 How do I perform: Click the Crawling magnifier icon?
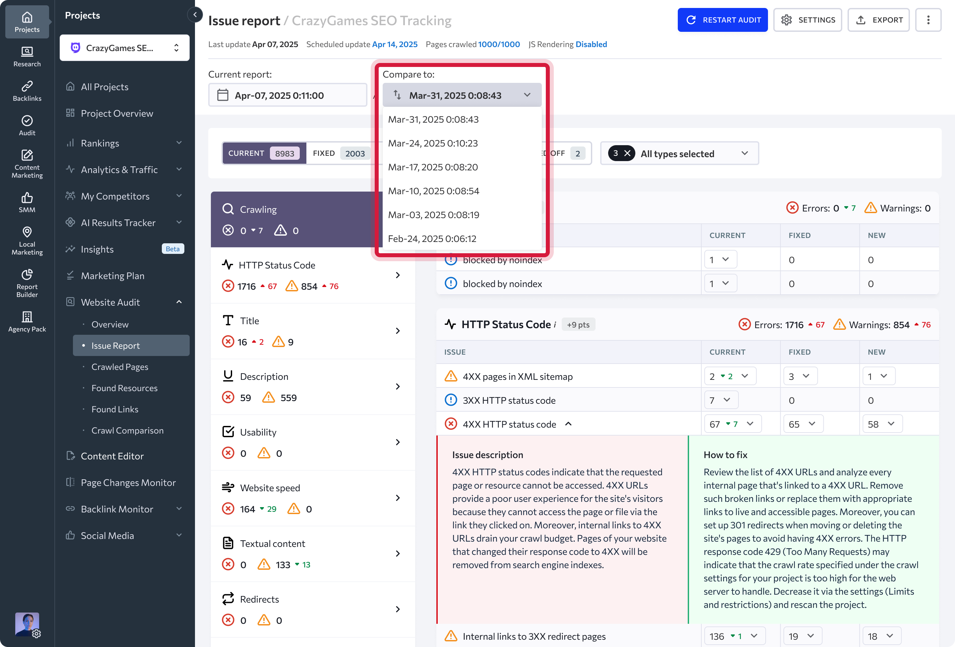pyautogui.click(x=228, y=209)
